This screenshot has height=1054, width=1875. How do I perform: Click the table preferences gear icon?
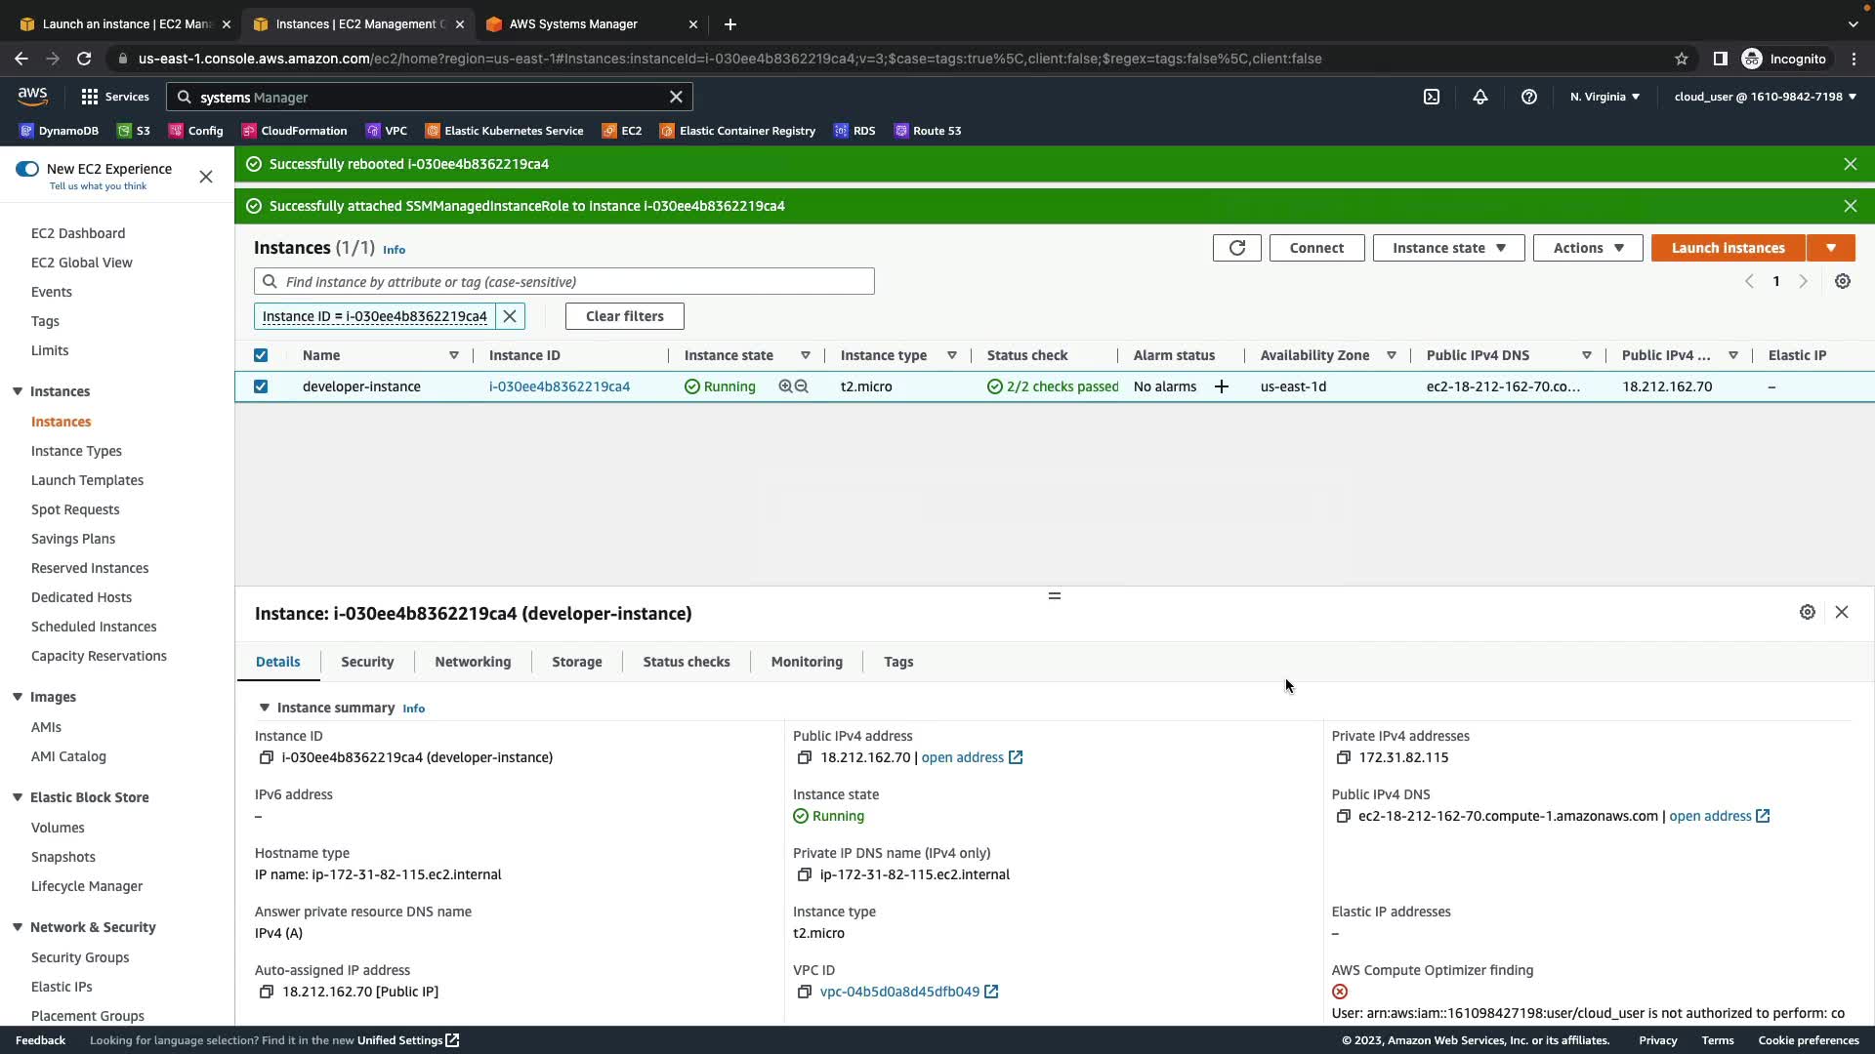click(1843, 281)
